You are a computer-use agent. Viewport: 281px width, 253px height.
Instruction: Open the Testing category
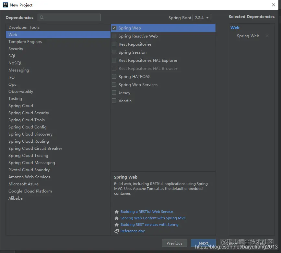click(x=58, y=99)
